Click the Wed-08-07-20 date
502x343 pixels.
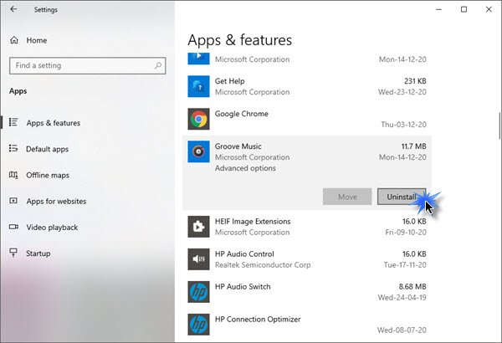(402, 330)
